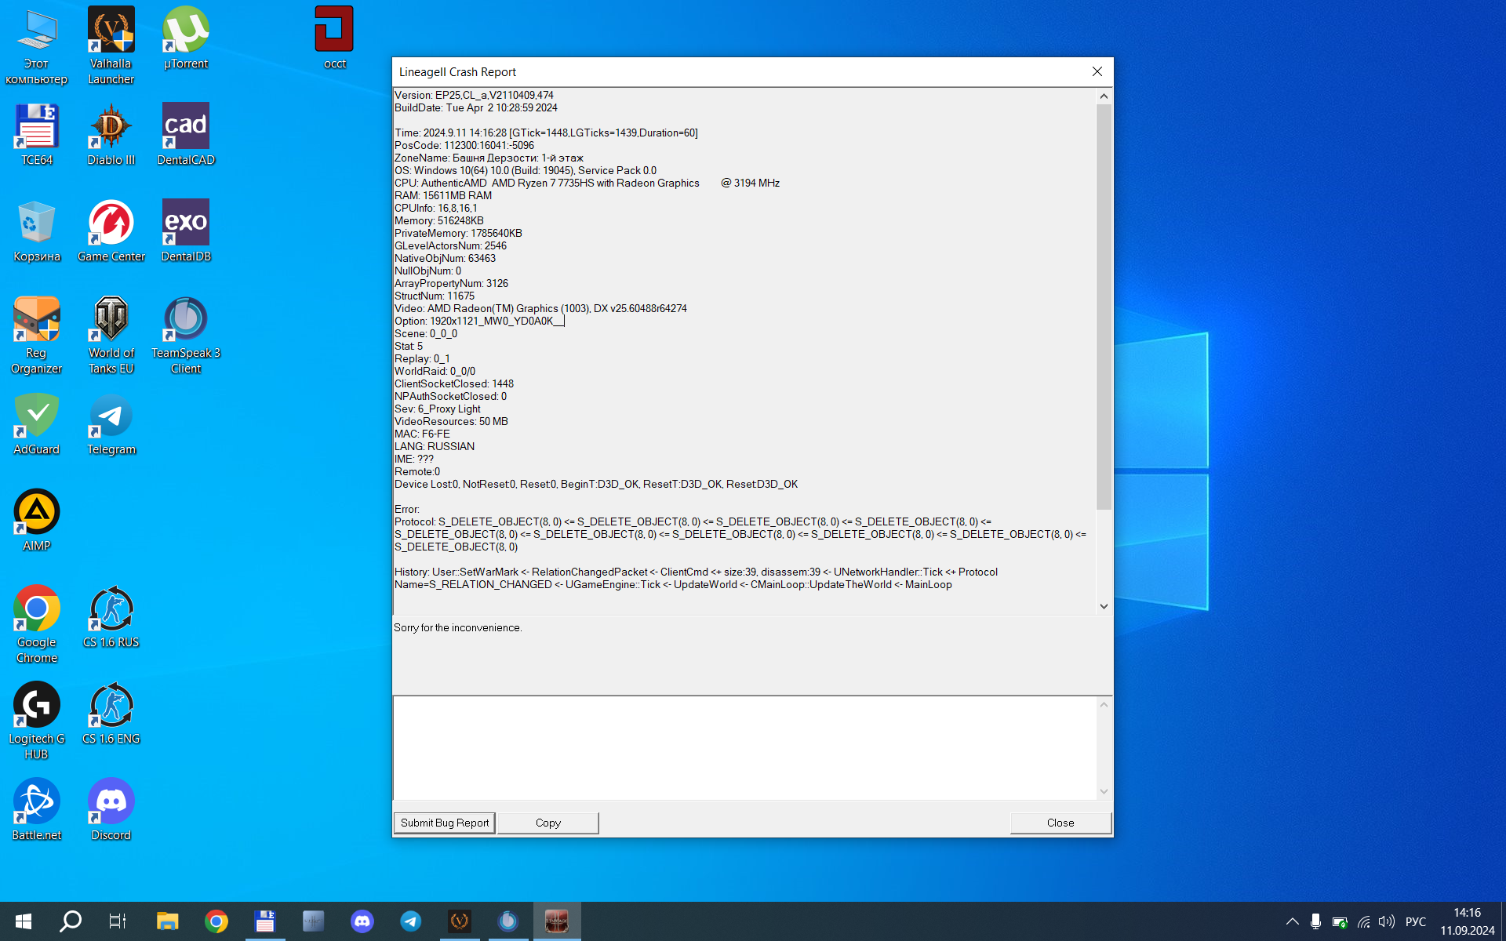Show hidden tray icons chevron

[1292, 921]
